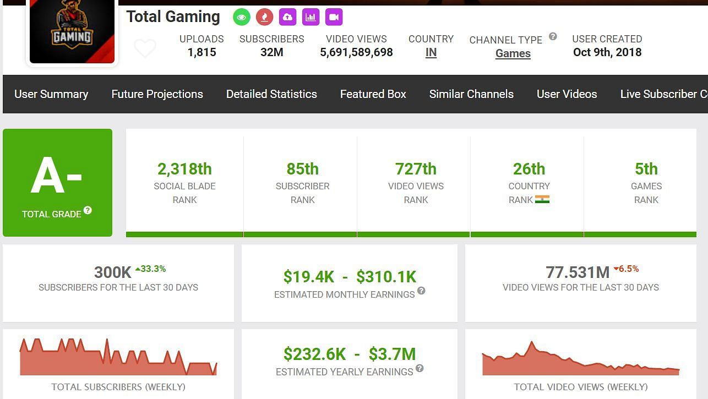
Task: Open the Future Projections tab
Action: coord(157,94)
